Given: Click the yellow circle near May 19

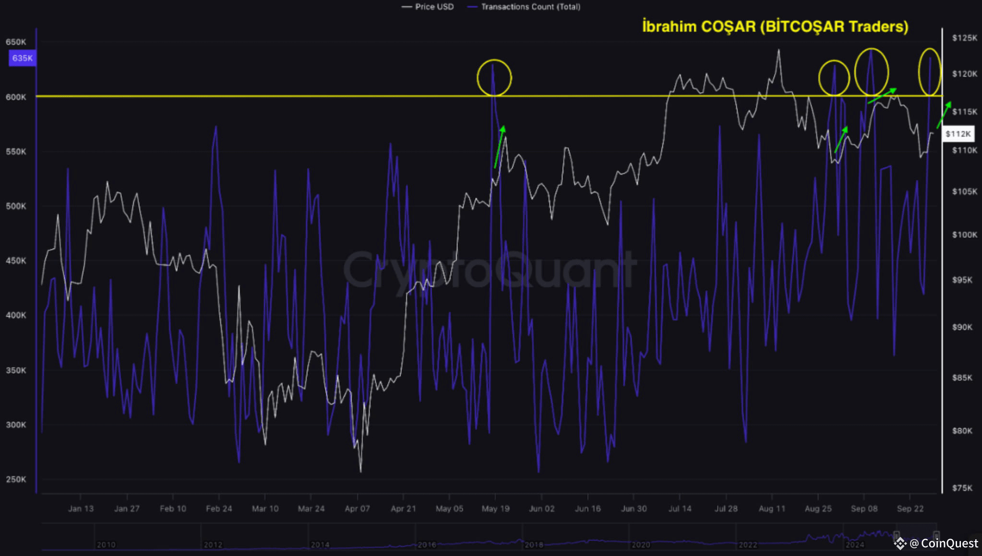Looking at the screenshot, I should tap(494, 78).
